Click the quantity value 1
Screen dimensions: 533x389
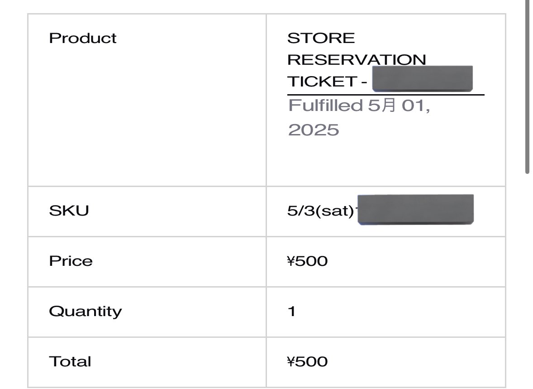click(x=292, y=312)
